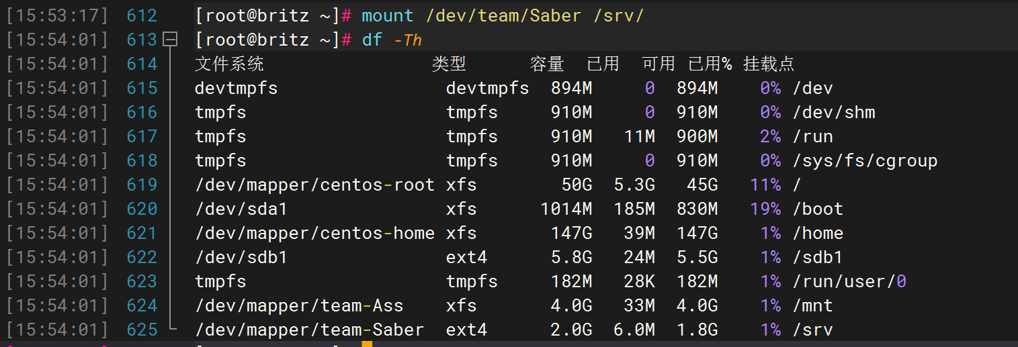1018x347 pixels.
Task: Click line number 612 in the gutter
Action: [142, 15]
